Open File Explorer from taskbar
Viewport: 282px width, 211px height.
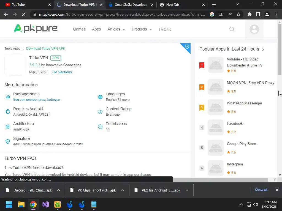coord(21,204)
